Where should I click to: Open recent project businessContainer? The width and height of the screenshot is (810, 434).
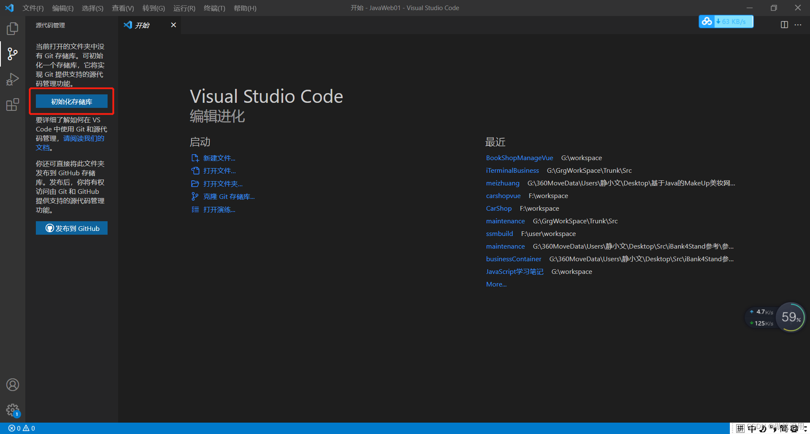pos(513,259)
